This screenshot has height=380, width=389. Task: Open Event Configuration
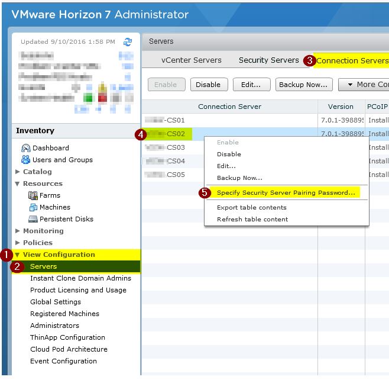[x=63, y=361]
